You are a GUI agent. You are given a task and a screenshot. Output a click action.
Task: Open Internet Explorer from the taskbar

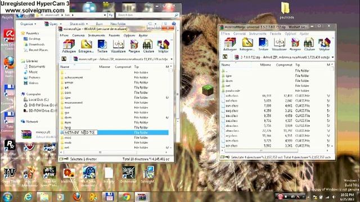(28, 197)
